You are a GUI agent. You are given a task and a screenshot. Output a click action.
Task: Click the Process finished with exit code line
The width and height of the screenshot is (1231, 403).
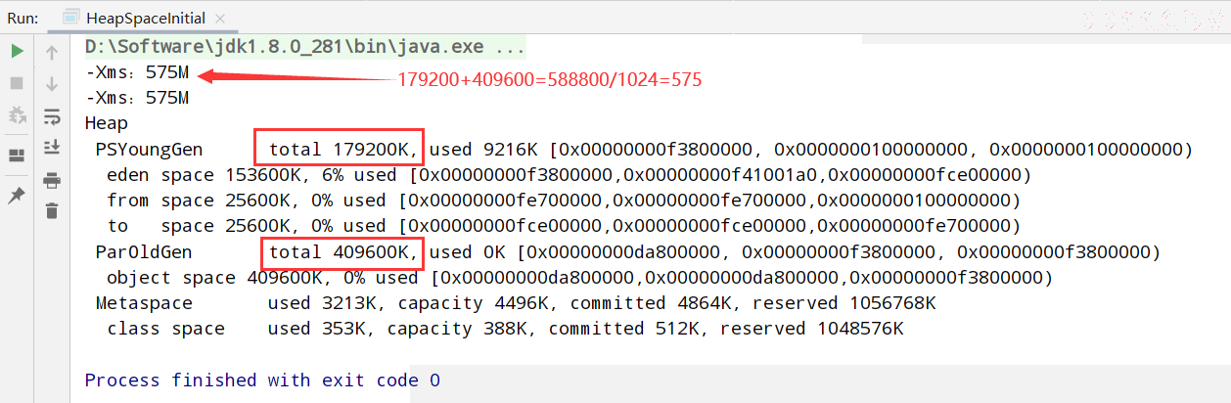pos(262,380)
